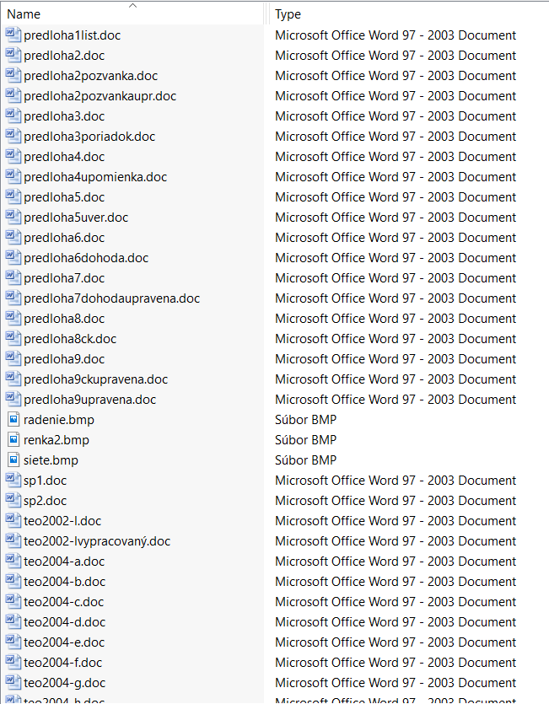
Task: Select the icon beside predloha6.doc
Action: tap(13, 237)
